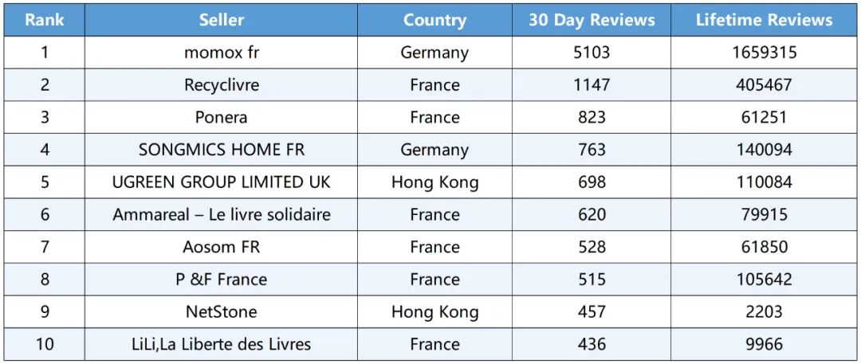Click the NetStone seller cell
This screenshot has width=861, height=364.
click(222, 311)
